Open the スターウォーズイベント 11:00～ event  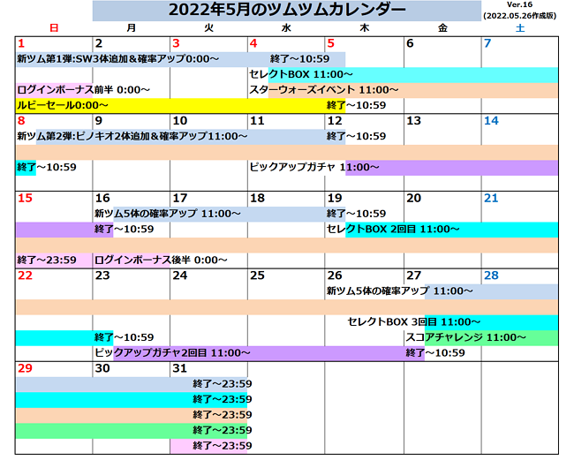(324, 90)
